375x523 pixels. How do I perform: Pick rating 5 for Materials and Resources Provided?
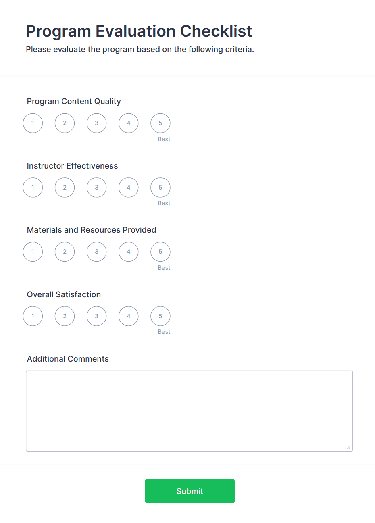(160, 252)
